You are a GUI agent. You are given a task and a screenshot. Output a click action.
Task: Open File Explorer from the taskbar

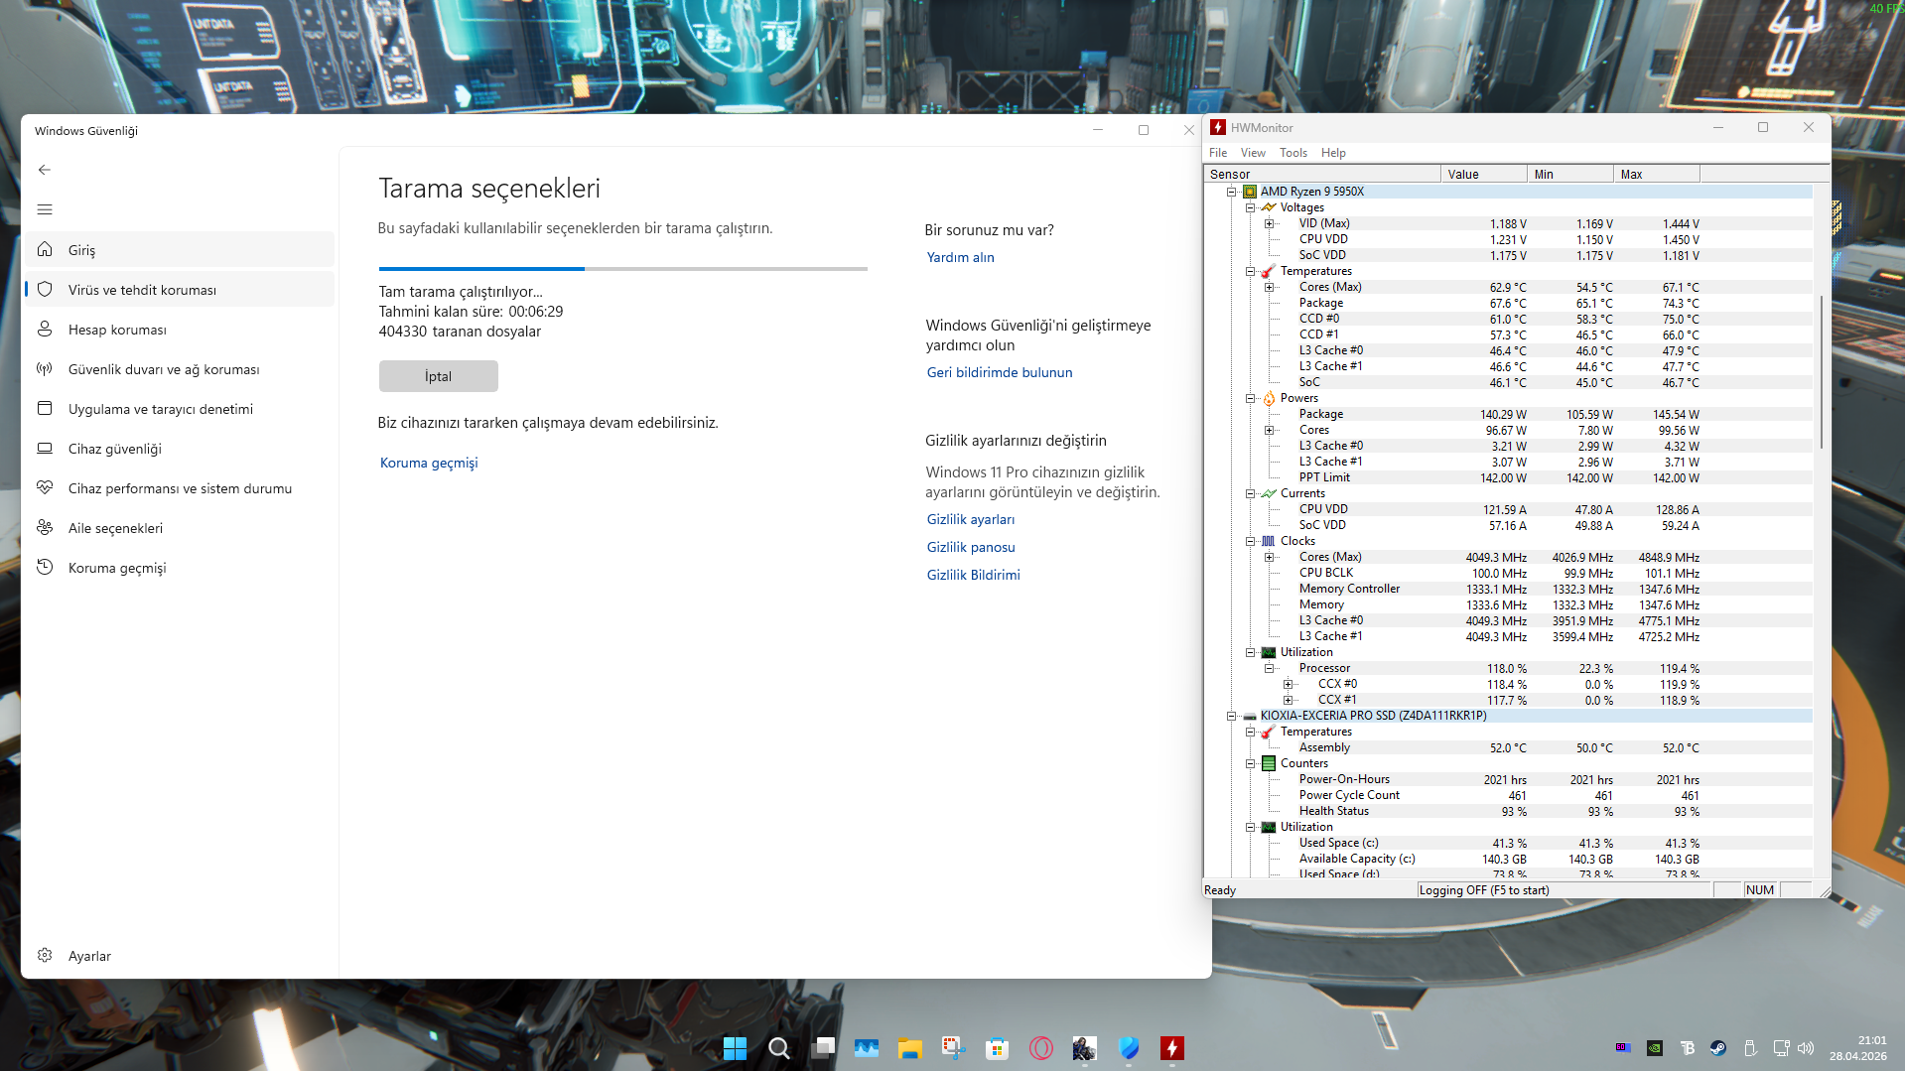tap(910, 1048)
